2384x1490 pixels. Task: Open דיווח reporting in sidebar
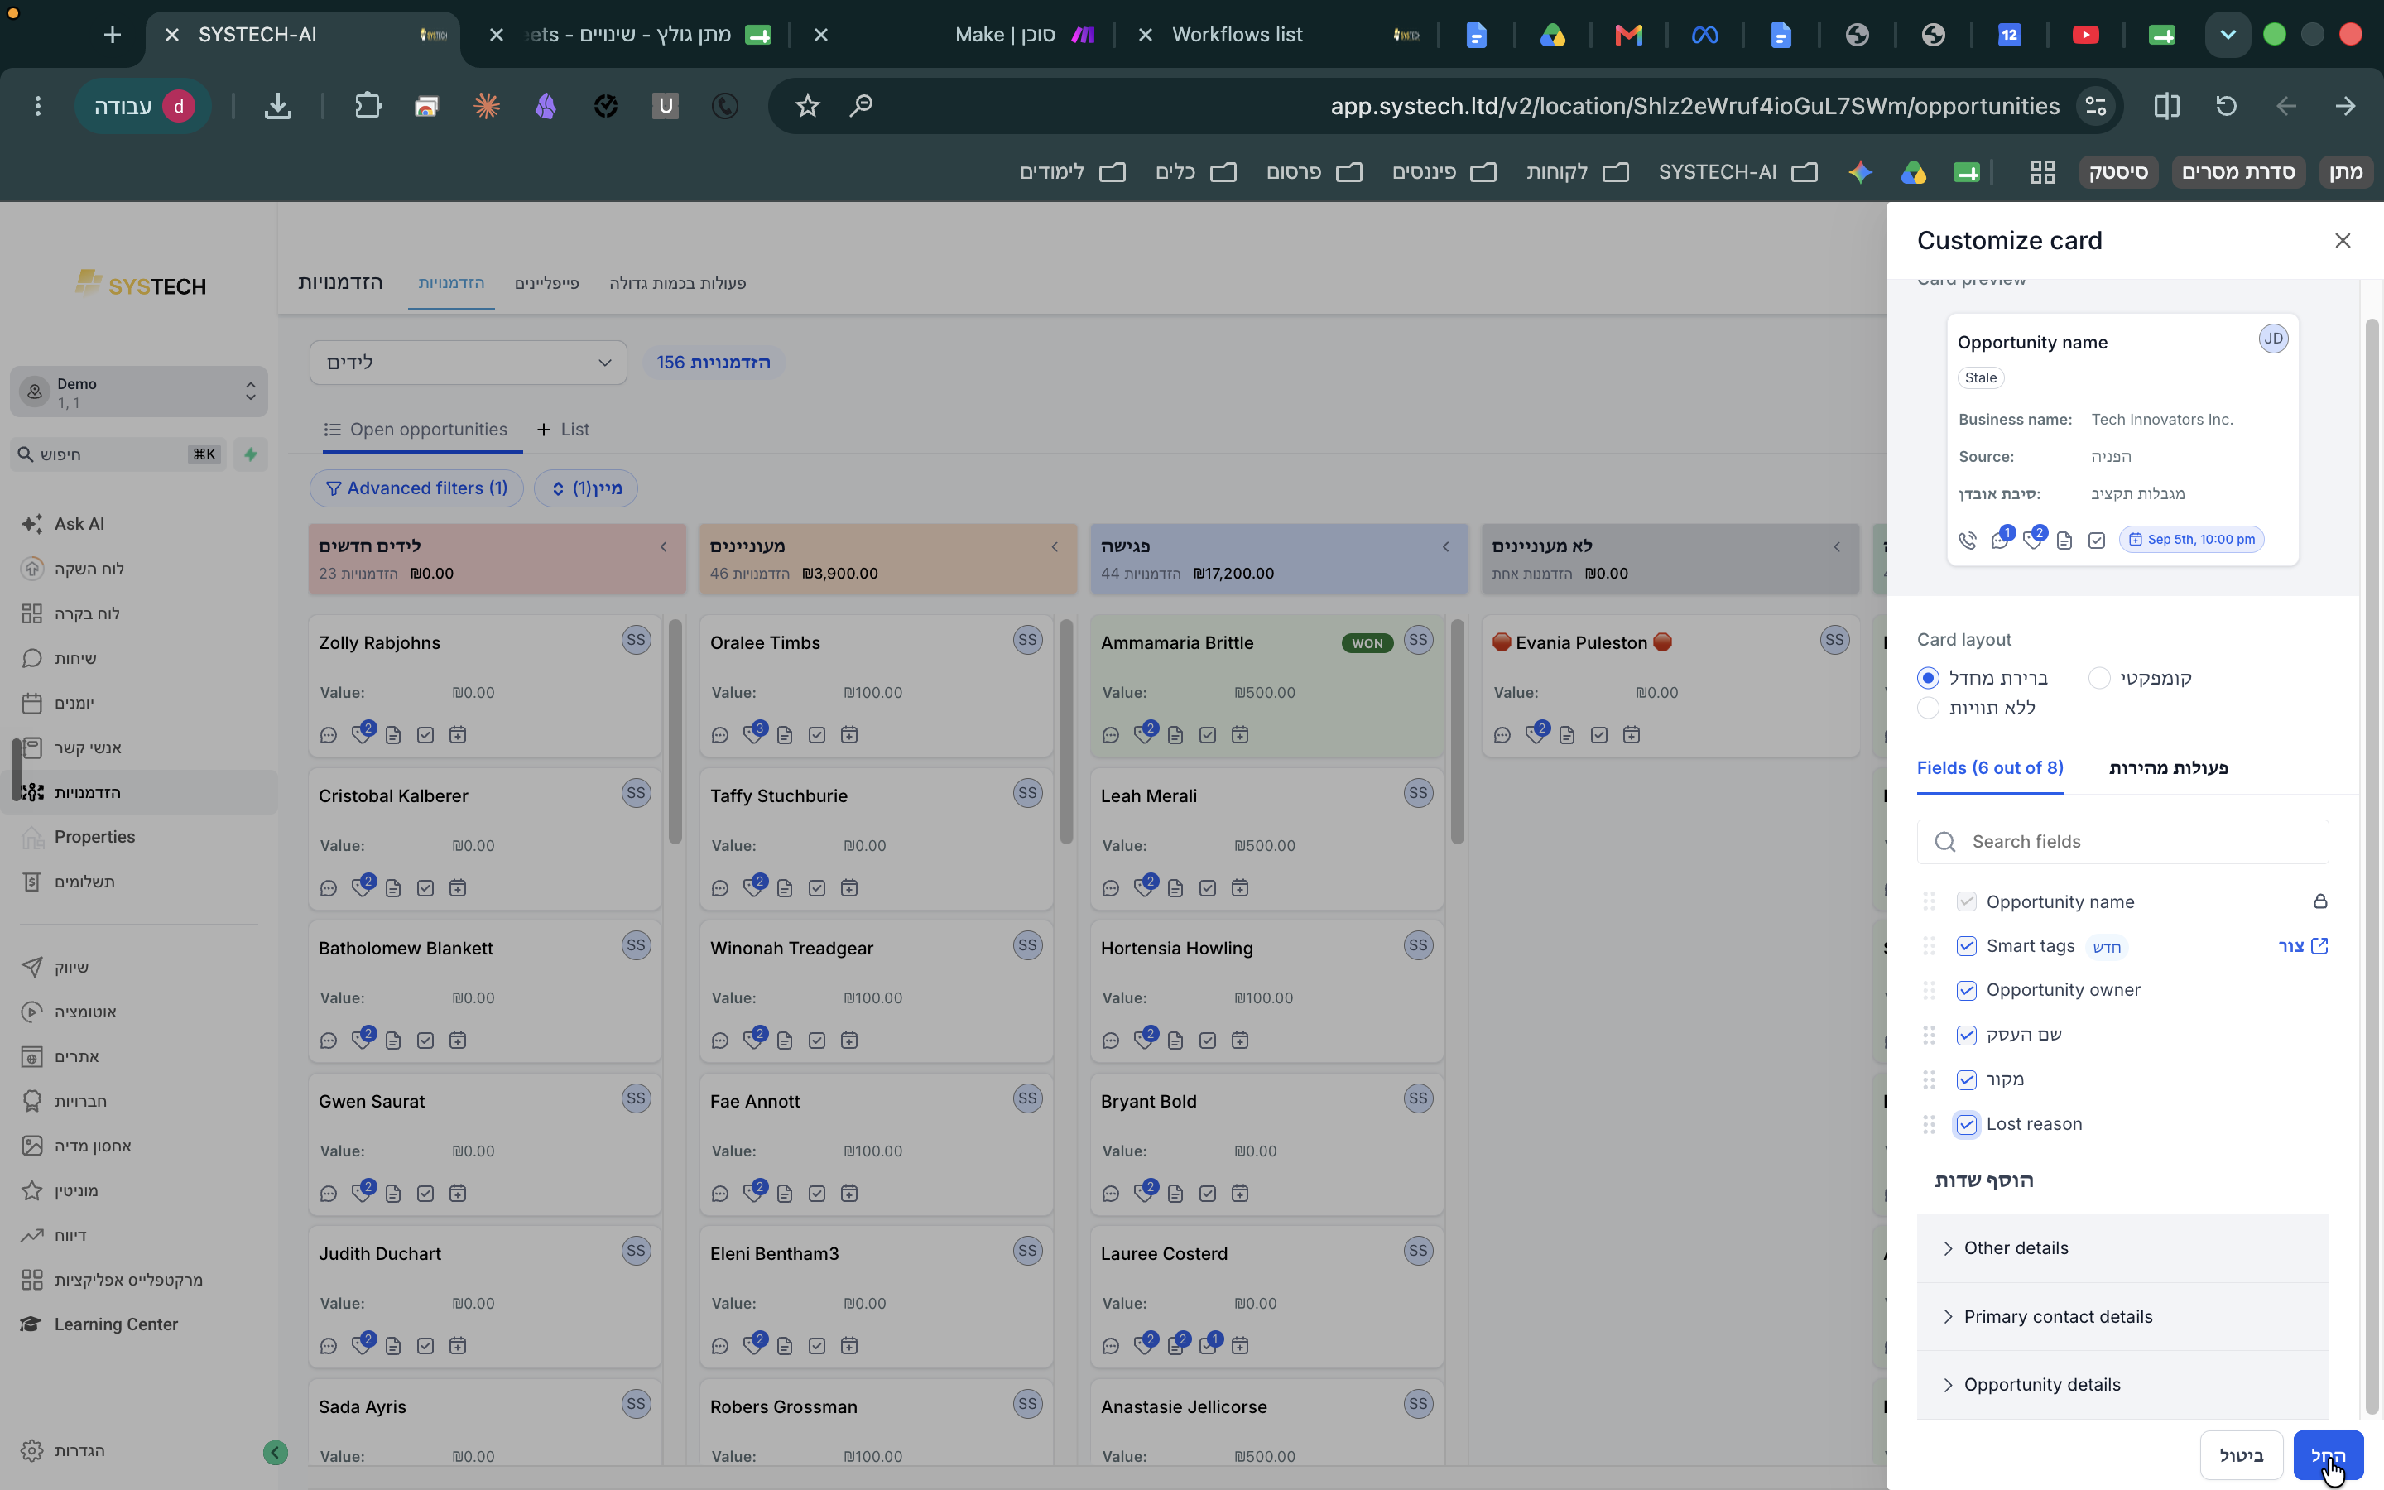[54, 1235]
